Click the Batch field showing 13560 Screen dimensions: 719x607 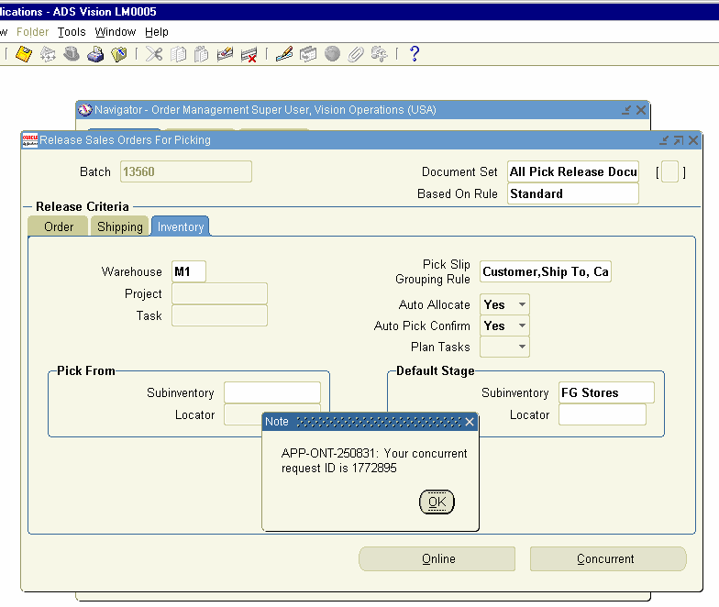(185, 171)
